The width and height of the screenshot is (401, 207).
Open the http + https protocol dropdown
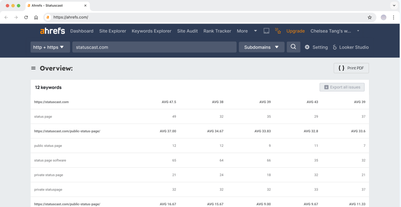pyautogui.click(x=50, y=47)
